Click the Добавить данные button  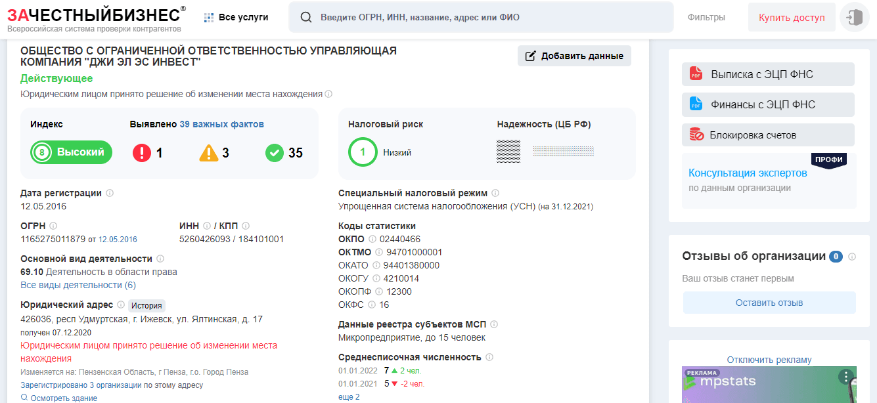click(x=574, y=56)
